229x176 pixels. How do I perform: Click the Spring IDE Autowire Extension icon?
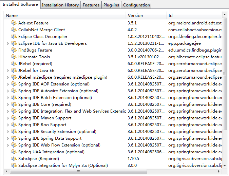coord(14,91)
